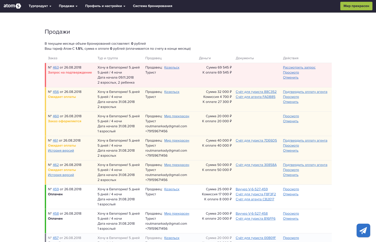Open Счёт для туриста 88C352 document
The height and width of the screenshot is (242, 376).
(x=256, y=92)
